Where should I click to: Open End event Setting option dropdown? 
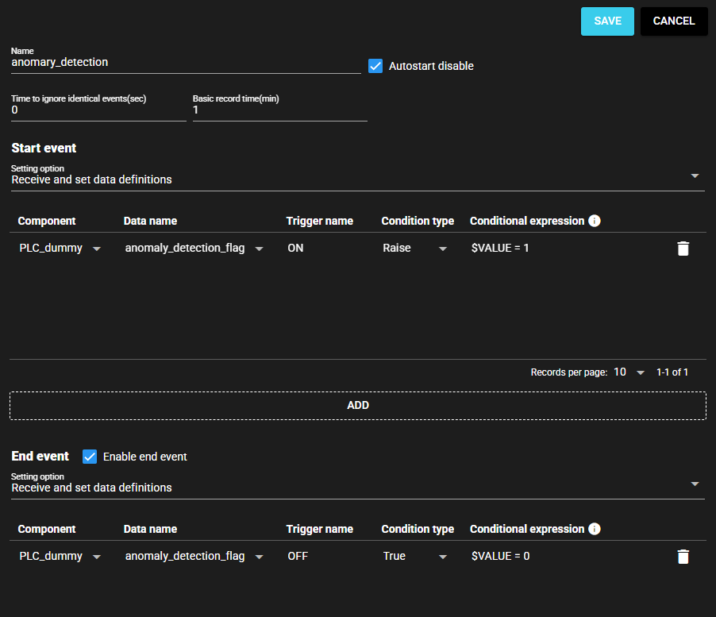357,488
